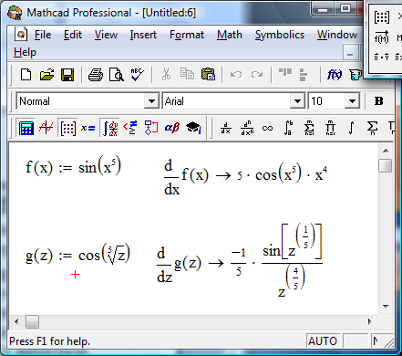Screen dimensions: 402x356
Task: Click dot product icon in floating palette
Action: (382, 57)
